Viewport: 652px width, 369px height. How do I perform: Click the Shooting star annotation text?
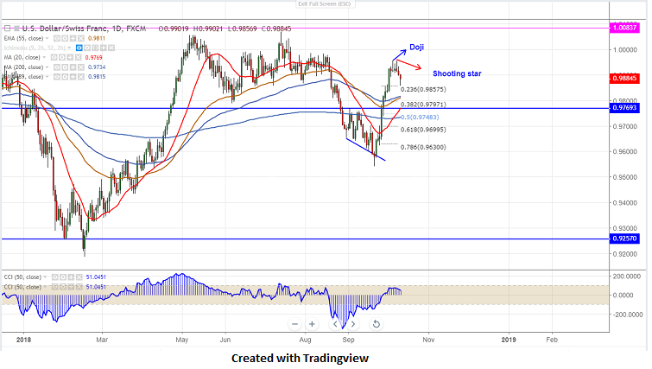click(x=457, y=73)
